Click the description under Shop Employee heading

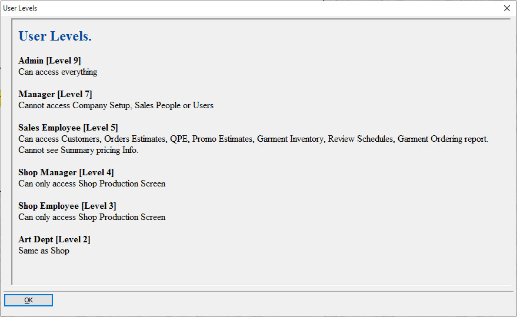pyautogui.click(x=92, y=217)
